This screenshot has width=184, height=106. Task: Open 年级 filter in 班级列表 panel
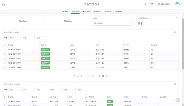click(x=28, y=38)
